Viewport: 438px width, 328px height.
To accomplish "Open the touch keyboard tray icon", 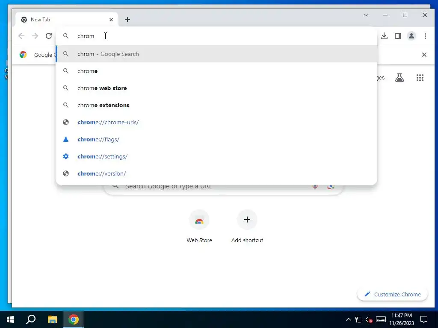I will (381, 319).
